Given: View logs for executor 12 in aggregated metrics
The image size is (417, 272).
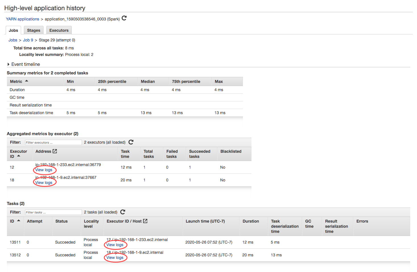Looking at the screenshot, I should pos(44,170).
